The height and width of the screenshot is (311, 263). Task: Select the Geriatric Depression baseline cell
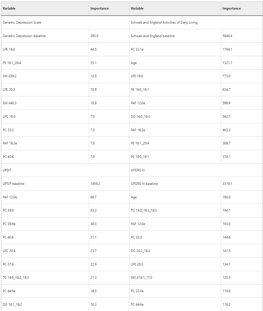pos(24,36)
